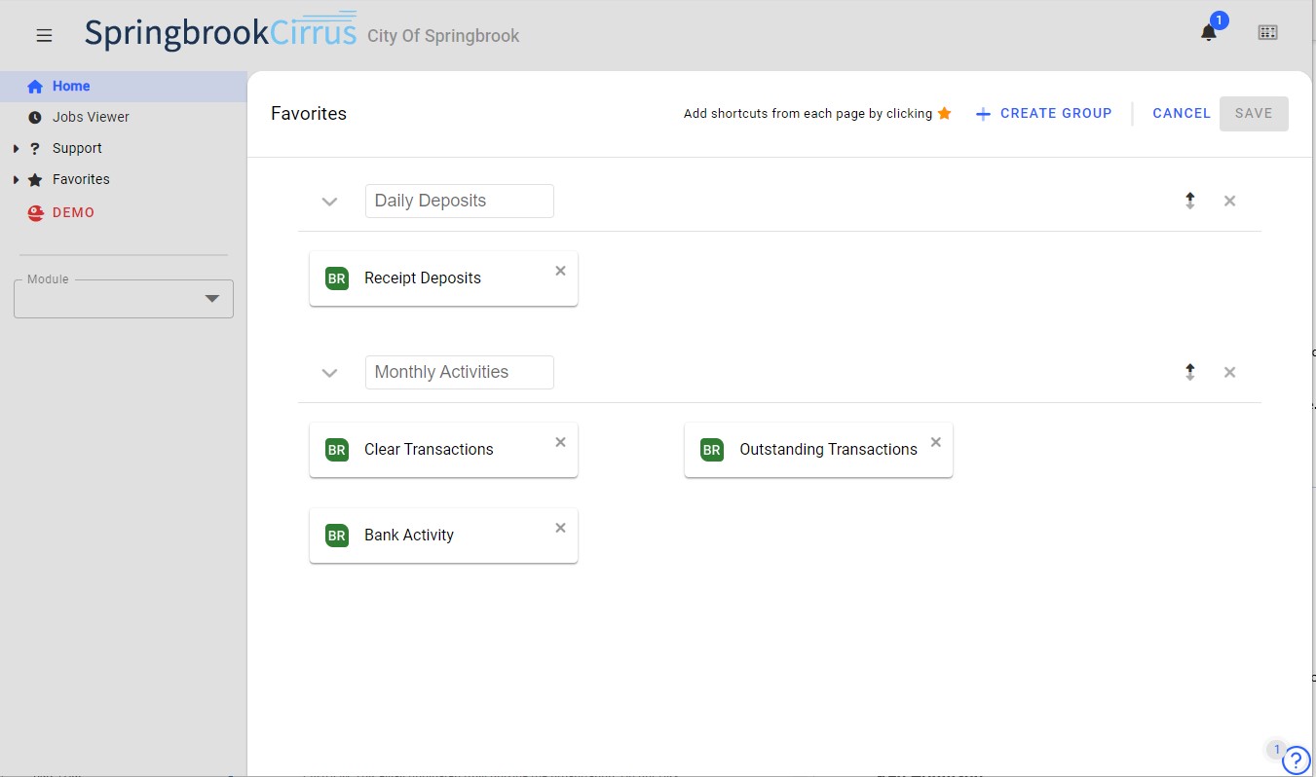Collapse the Daily Deposits group

point(329,202)
